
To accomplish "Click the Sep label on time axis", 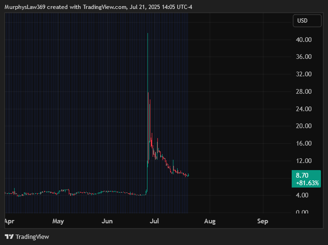I will pyautogui.click(x=263, y=221).
